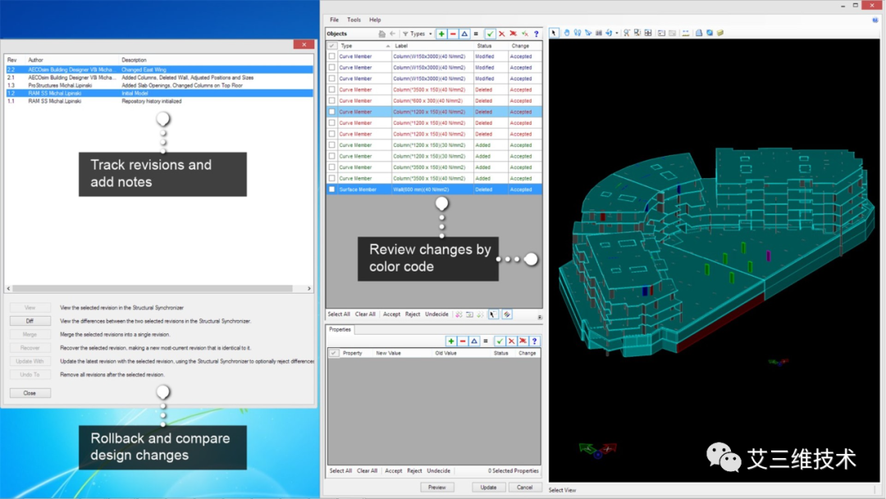Check the first Curve Member row checkbox

pos(332,57)
